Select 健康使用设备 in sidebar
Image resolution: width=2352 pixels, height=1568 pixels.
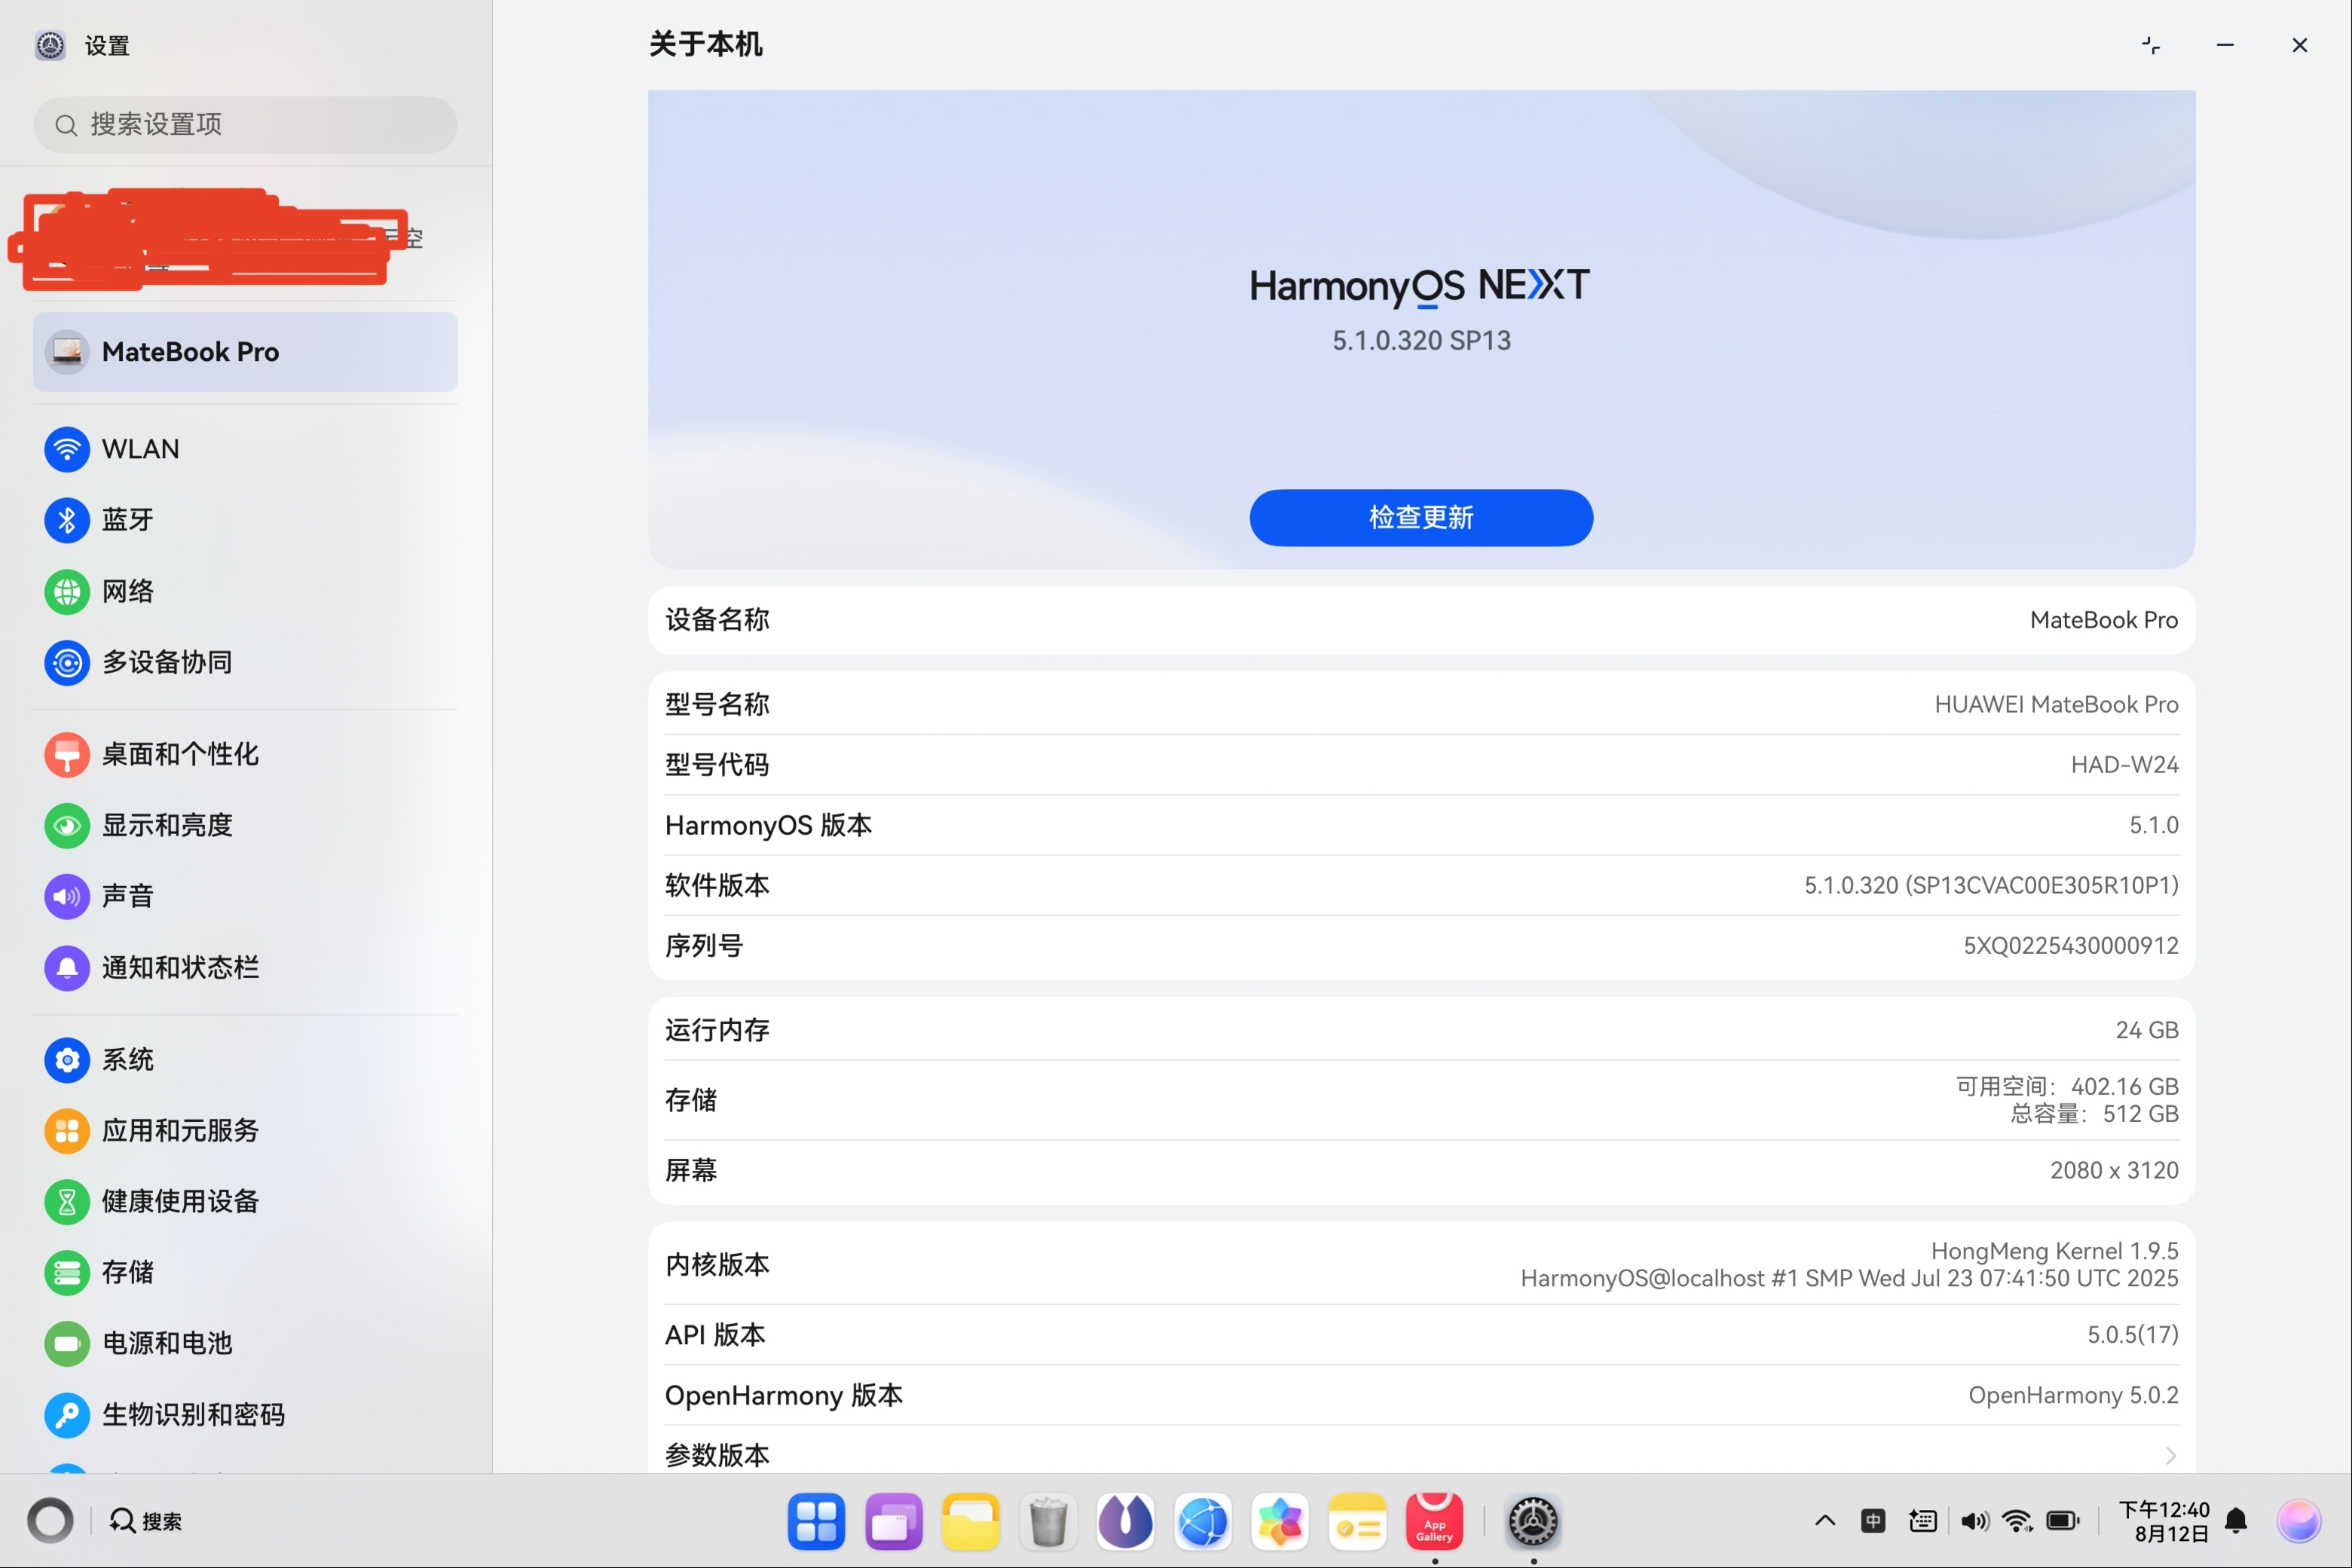[x=245, y=1201]
